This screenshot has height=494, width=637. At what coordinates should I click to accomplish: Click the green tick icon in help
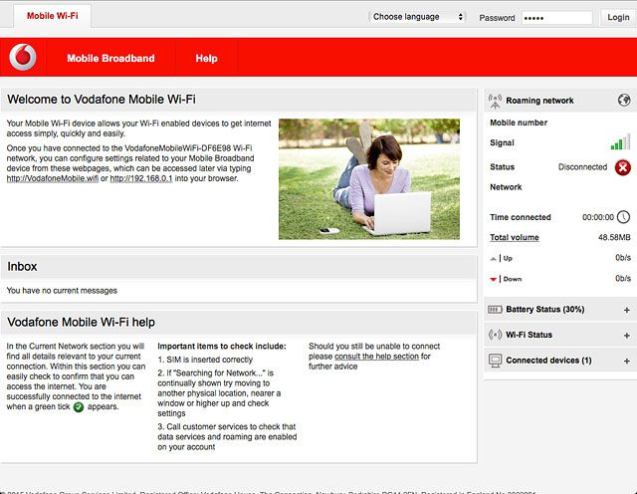tap(79, 407)
